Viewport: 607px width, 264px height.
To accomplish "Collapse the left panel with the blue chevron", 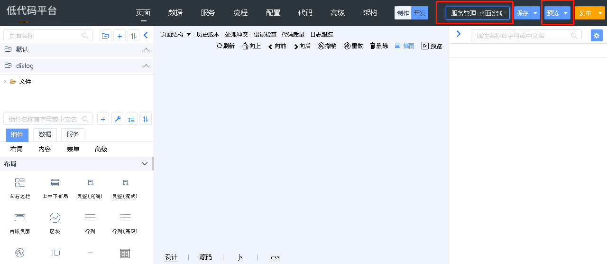I will click(146, 35).
